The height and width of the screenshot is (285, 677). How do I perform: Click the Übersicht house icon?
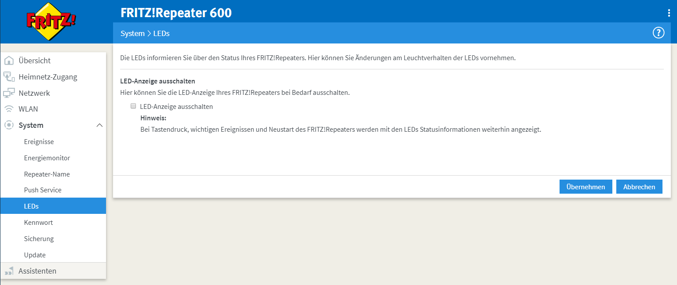pos(9,61)
